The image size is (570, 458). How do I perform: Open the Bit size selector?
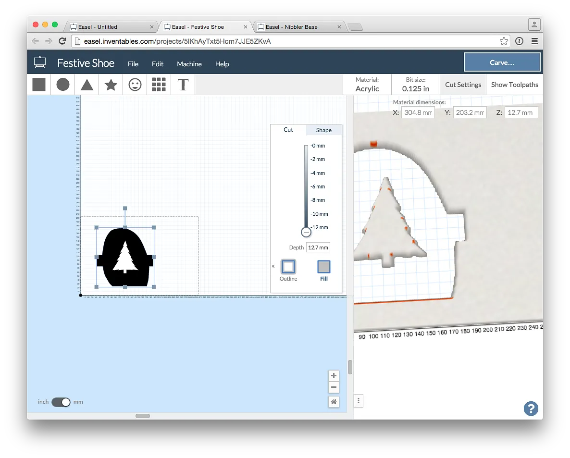(x=416, y=85)
